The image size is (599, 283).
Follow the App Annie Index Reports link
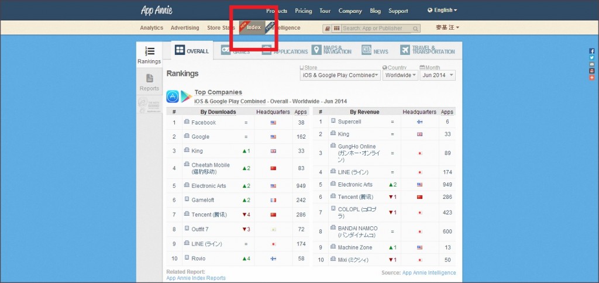pos(196,278)
